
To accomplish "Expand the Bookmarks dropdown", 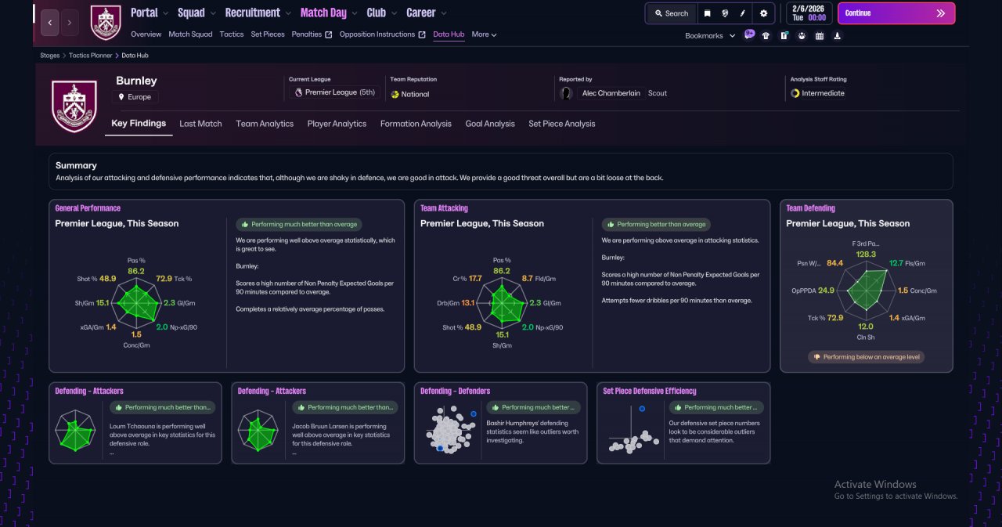I will pos(710,36).
